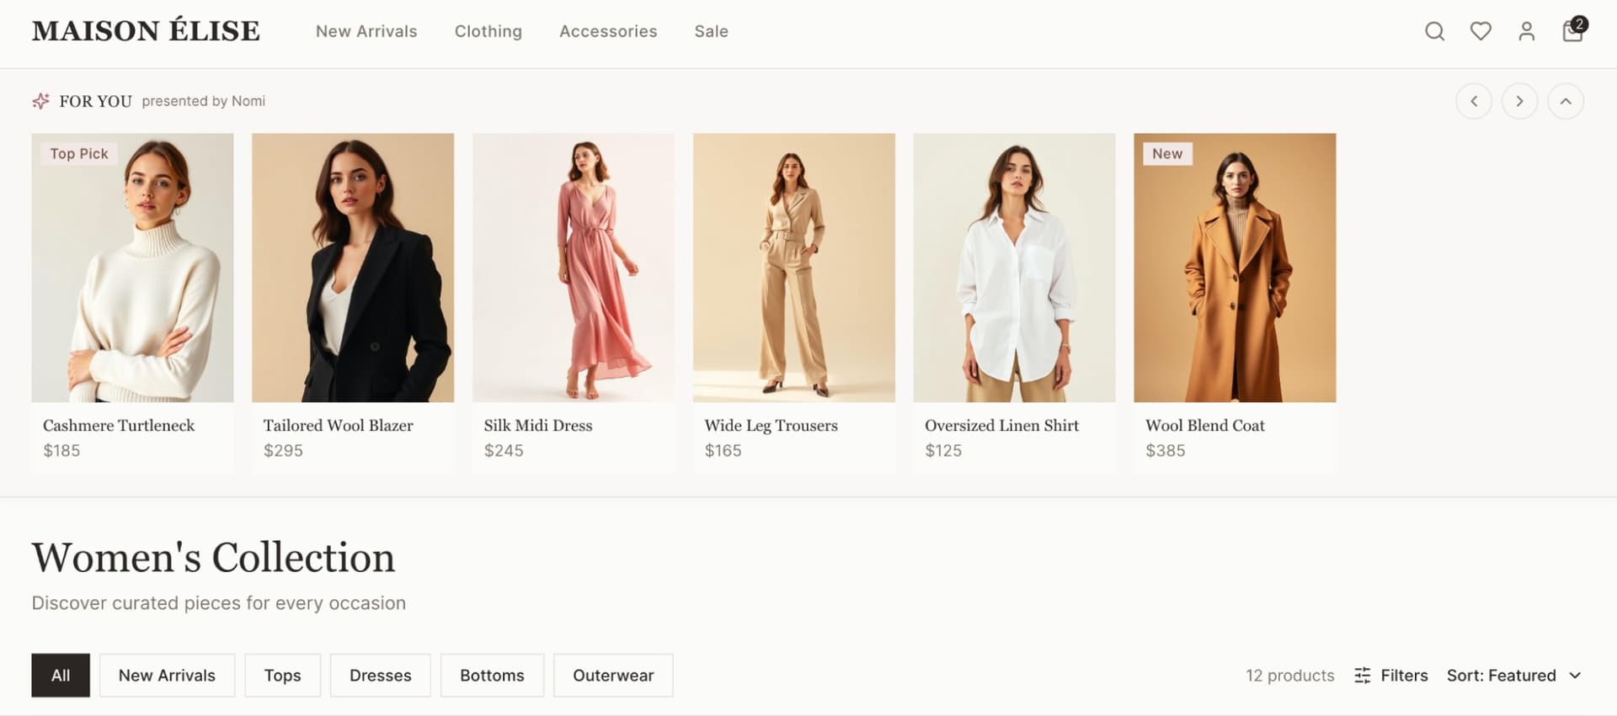Click the $385 price
This screenshot has height=716, width=1617.
pyautogui.click(x=1166, y=451)
